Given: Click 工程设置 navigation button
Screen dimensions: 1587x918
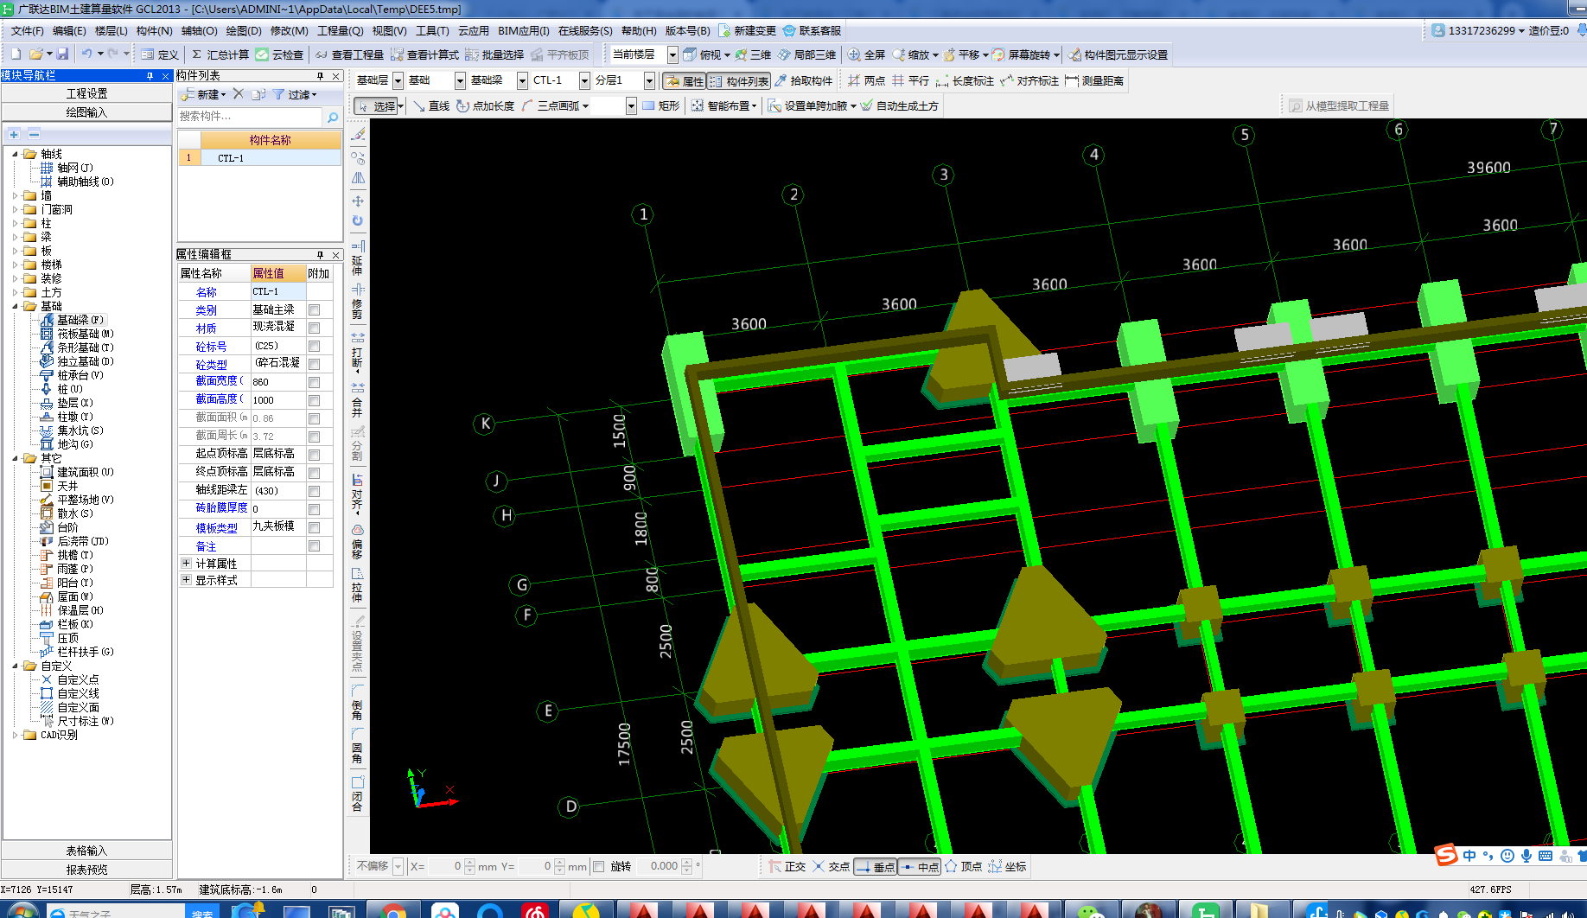Looking at the screenshot, I should pyautogui.click(x=86, y=93).
